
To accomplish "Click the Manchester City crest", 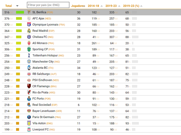I will [29, 62].
